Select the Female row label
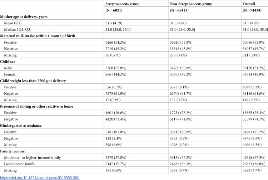 pyautogui.click(x=11, y=73)
